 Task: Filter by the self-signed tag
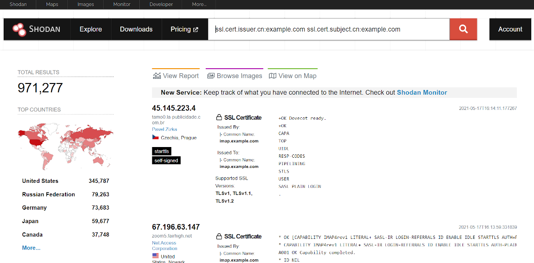click(x=166, y=160)
